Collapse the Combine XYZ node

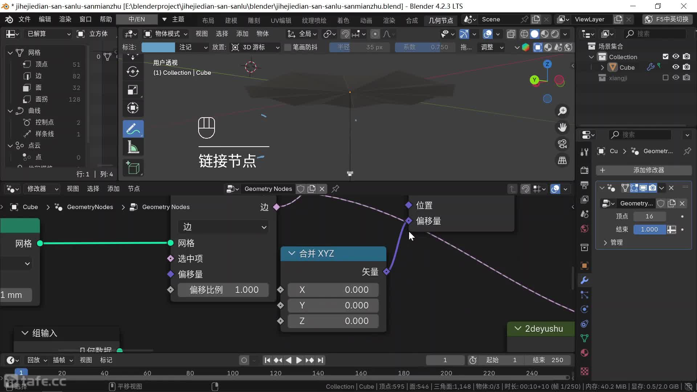coord(292,253)
